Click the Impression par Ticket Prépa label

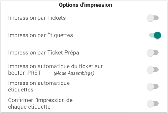tap(44, 52)
